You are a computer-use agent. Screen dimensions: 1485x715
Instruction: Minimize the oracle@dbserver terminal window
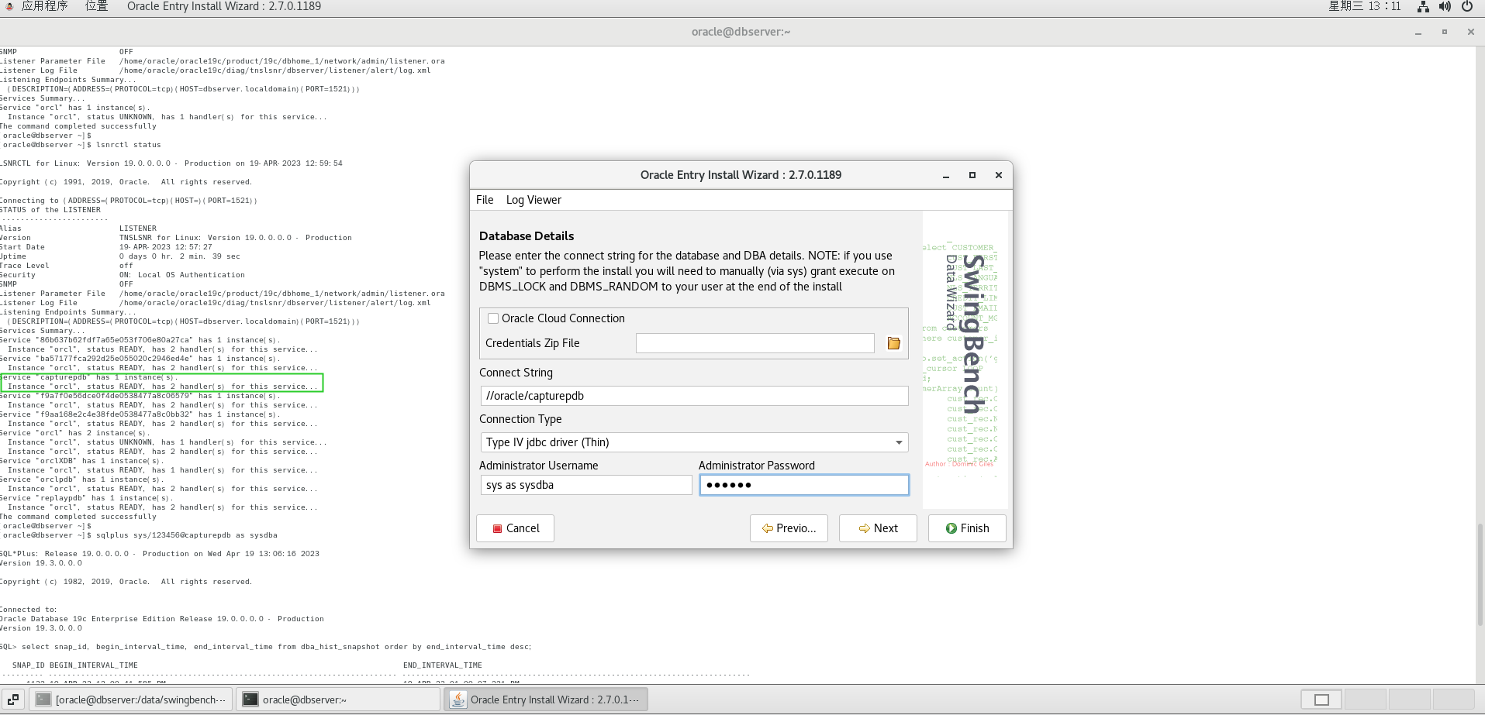click(1418, 32)
